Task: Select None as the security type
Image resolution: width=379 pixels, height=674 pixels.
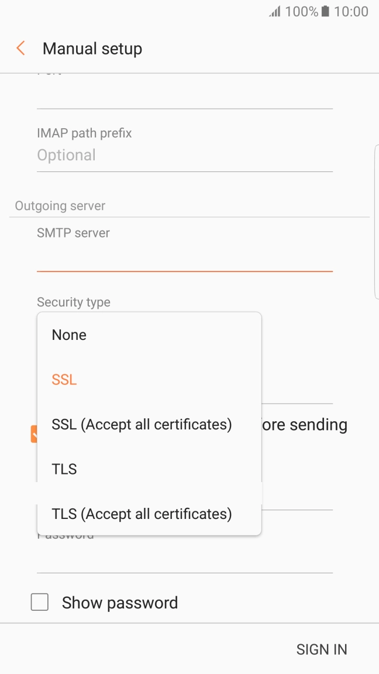Action: coord(68,335)
